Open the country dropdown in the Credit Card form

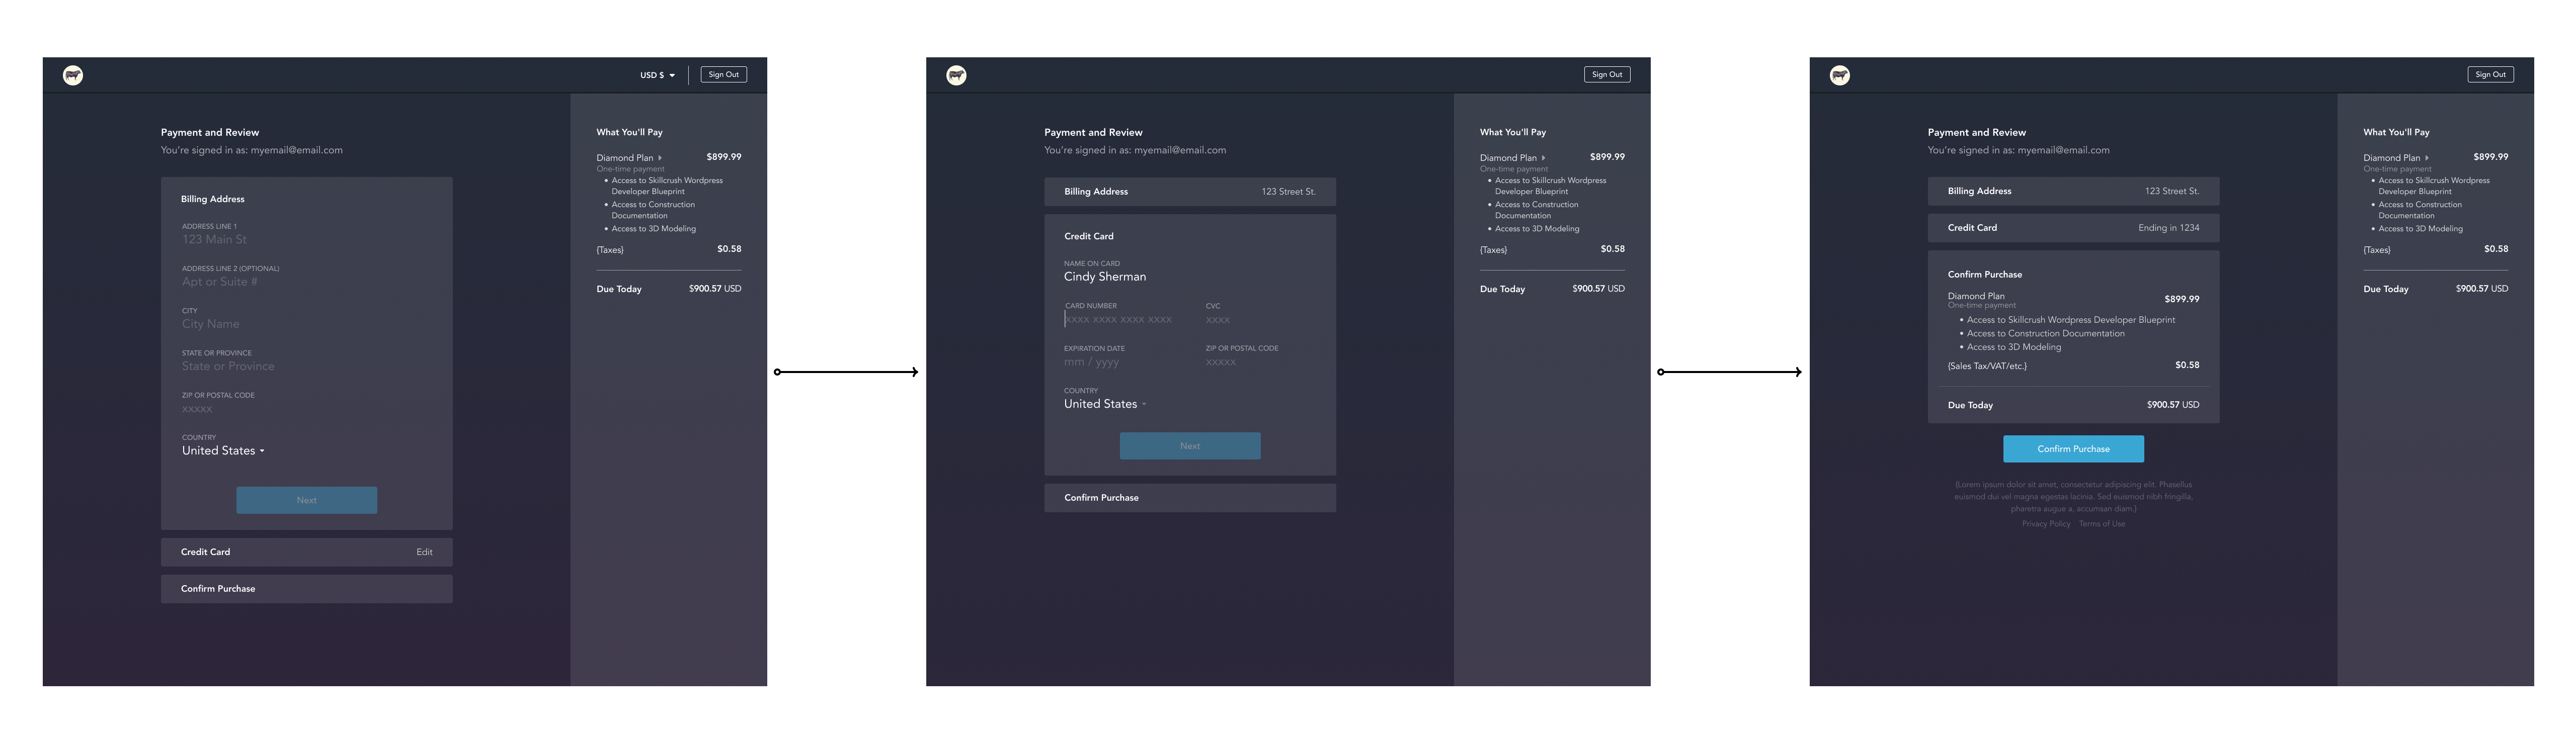pyautogui.click(x=1105, y=405)
